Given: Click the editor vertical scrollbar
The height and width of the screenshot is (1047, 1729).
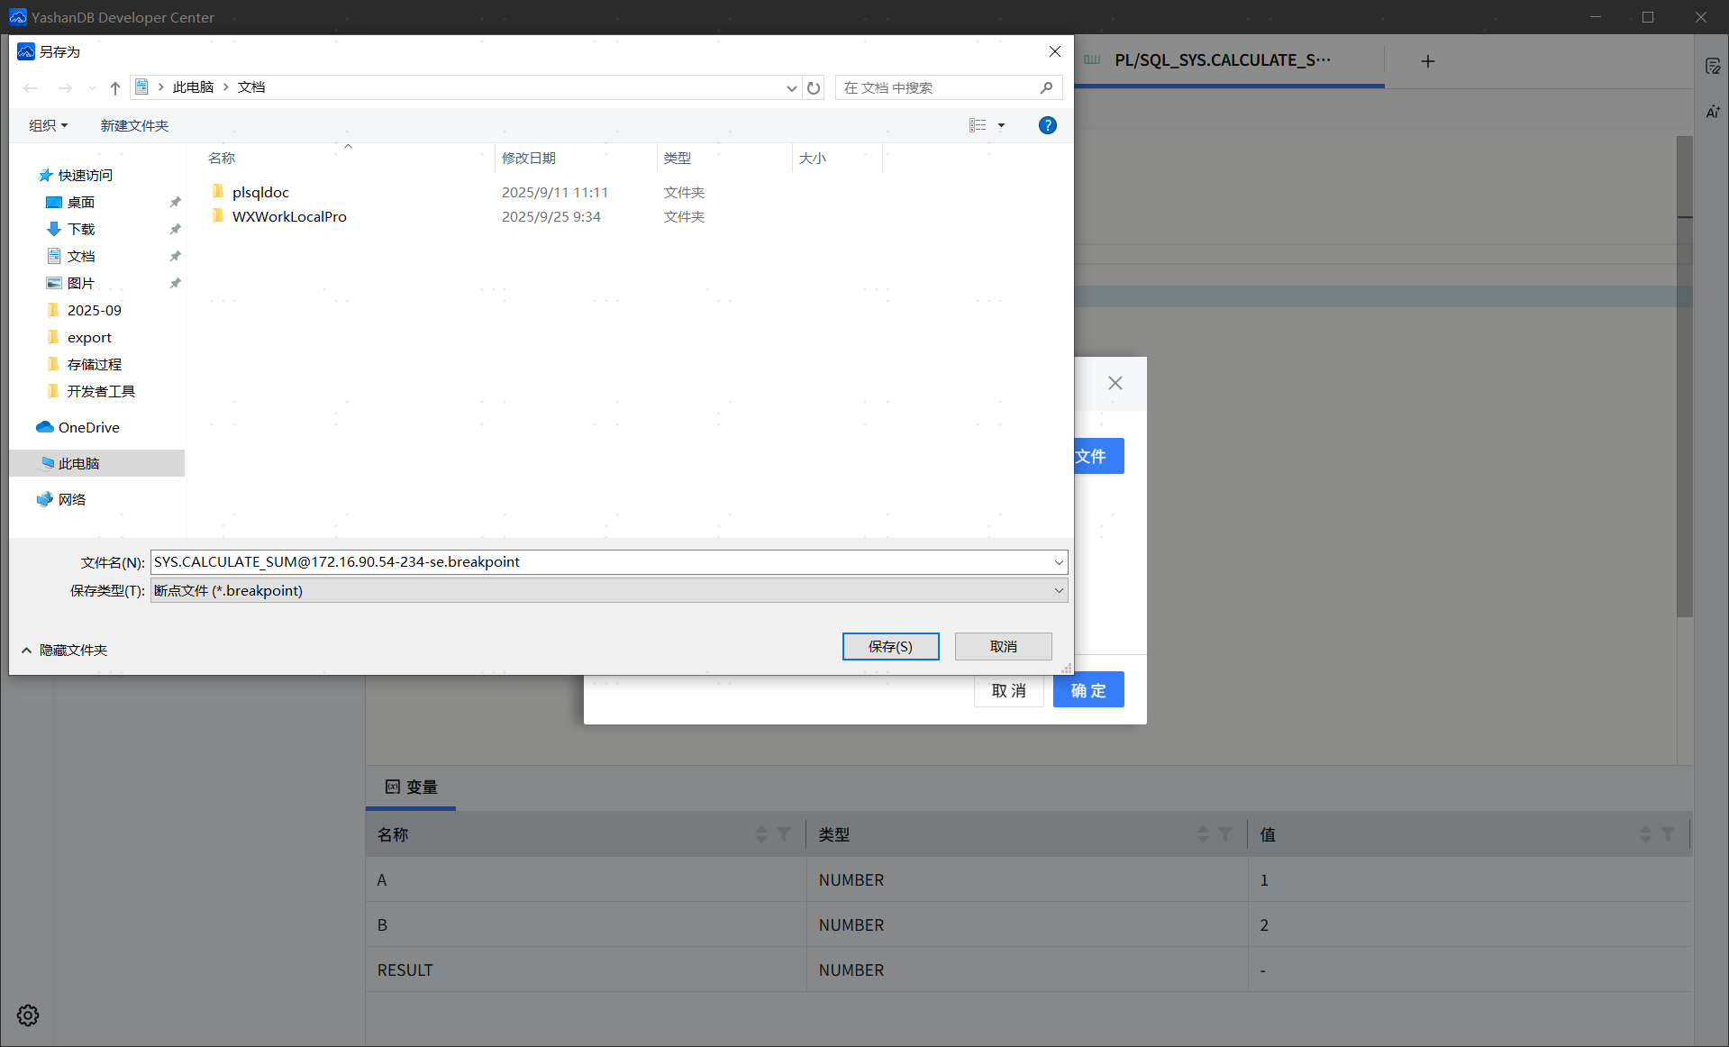Looking at the screenshot, I should [1684, 378].
